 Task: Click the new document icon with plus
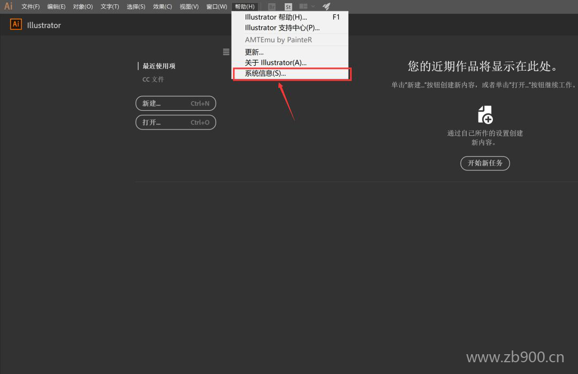485,115
